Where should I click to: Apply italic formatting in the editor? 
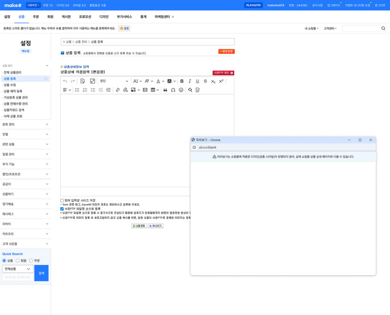190,81
